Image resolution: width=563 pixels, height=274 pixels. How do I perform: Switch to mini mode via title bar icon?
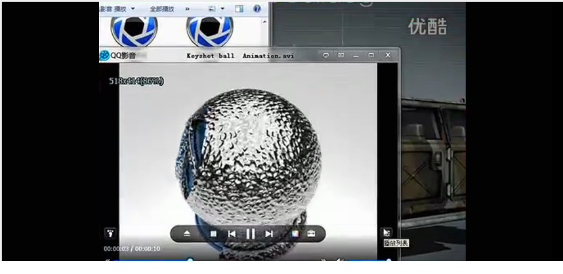341,55
